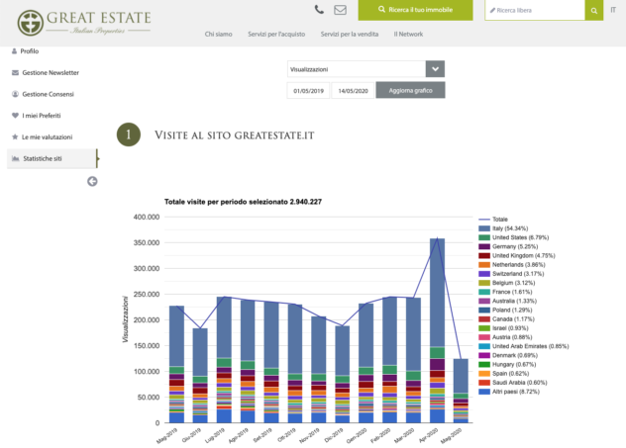Click the Giu-2019 chart bar
The image size is (626, 448).
(x=200, y=376)
